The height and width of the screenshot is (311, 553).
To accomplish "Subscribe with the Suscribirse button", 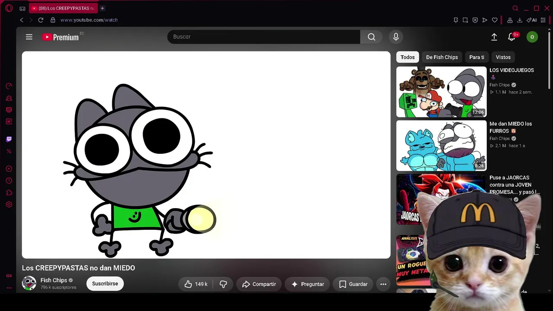I will pyautogui.click(x=105, y=284).
